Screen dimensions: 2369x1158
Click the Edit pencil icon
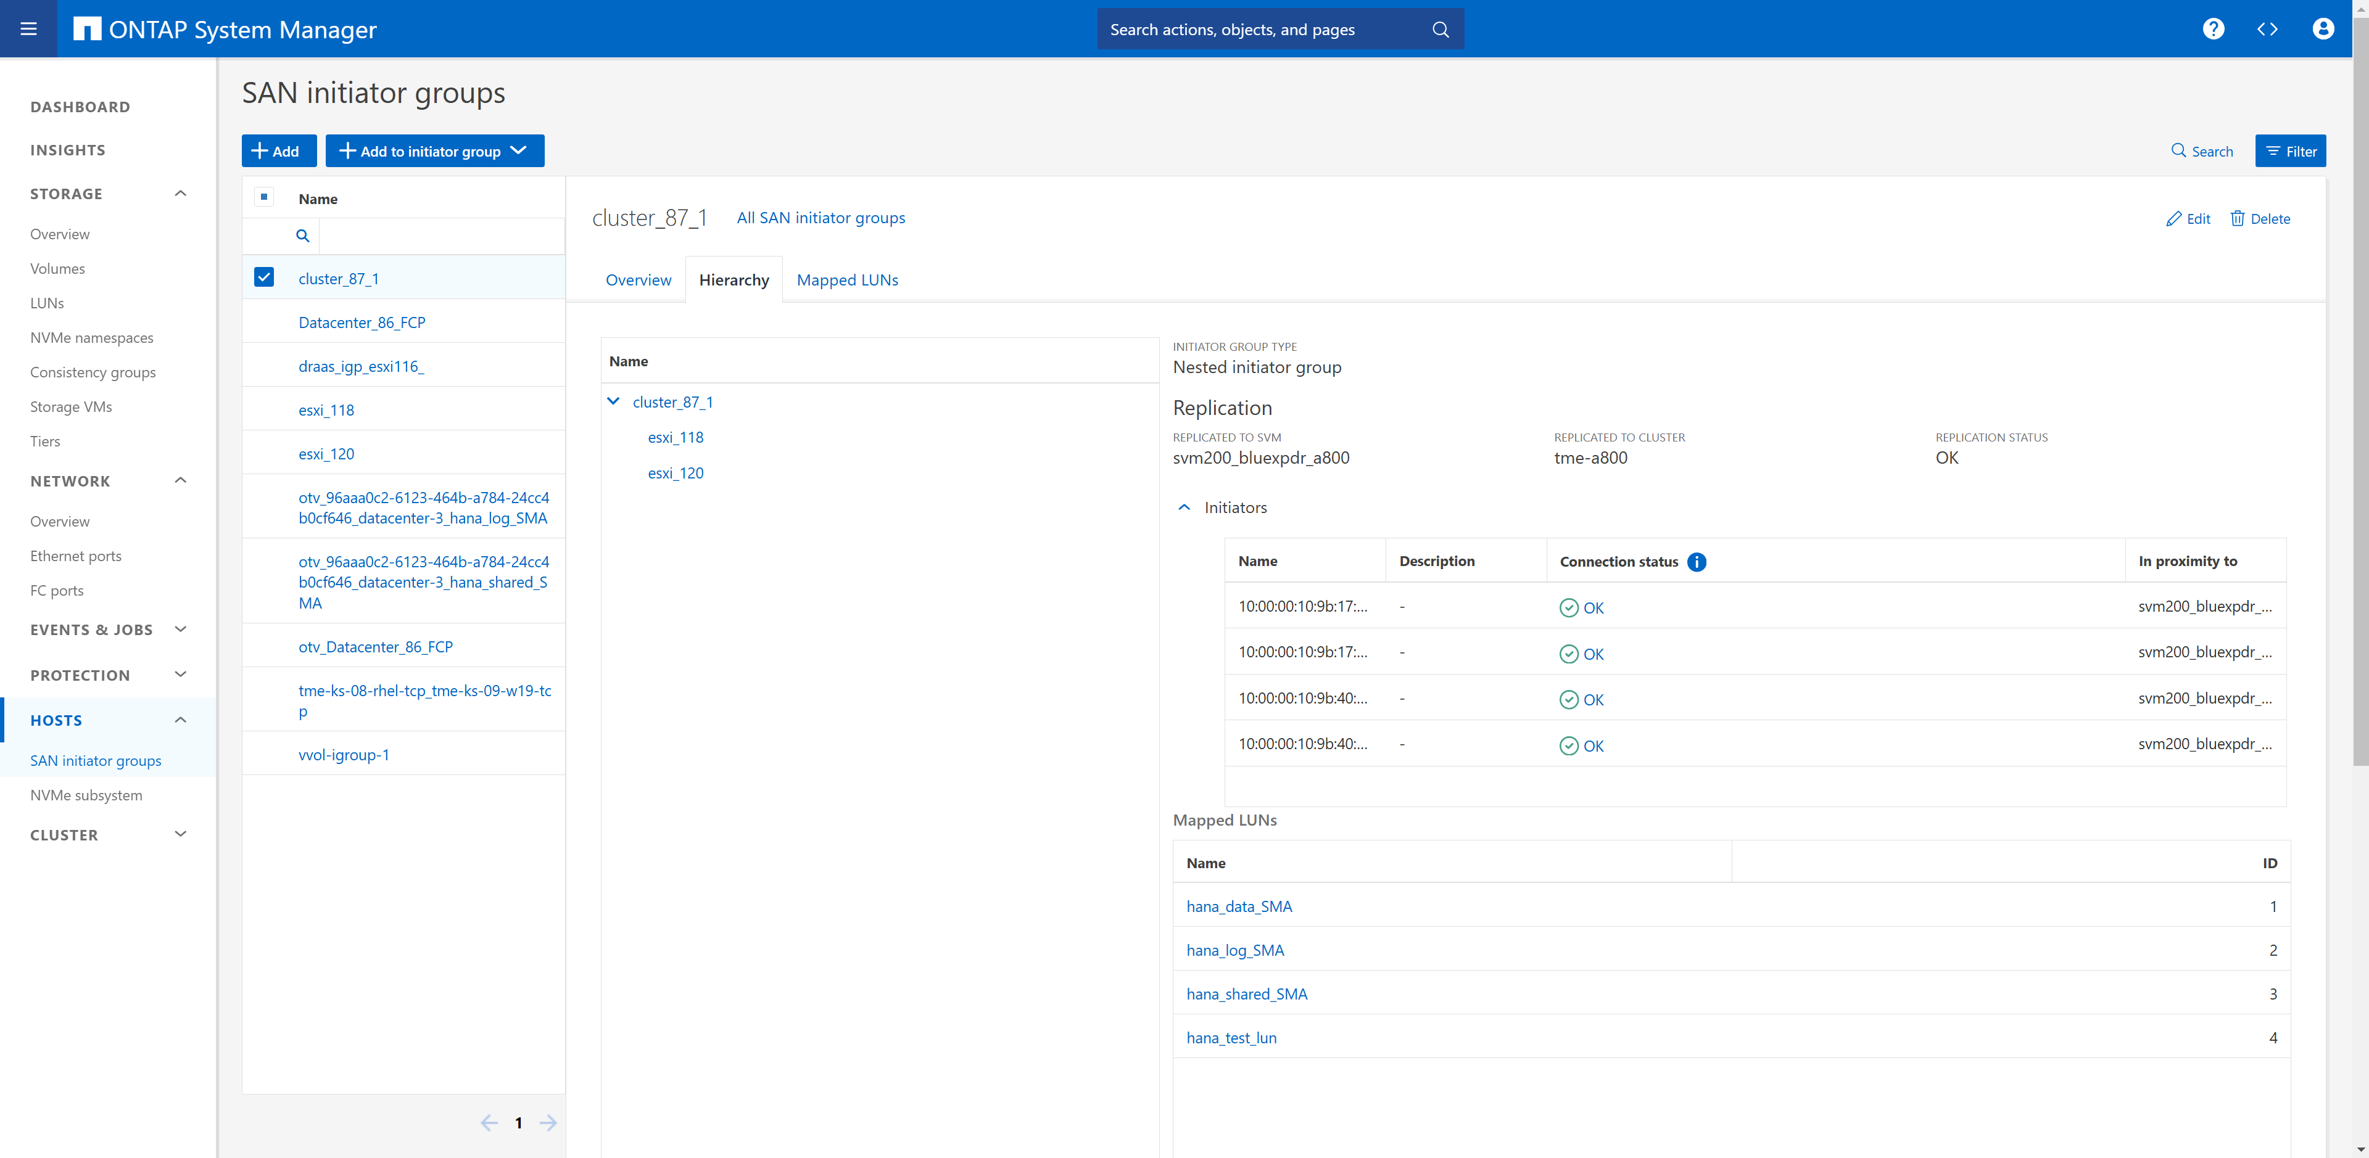(x=2174, y=219)
